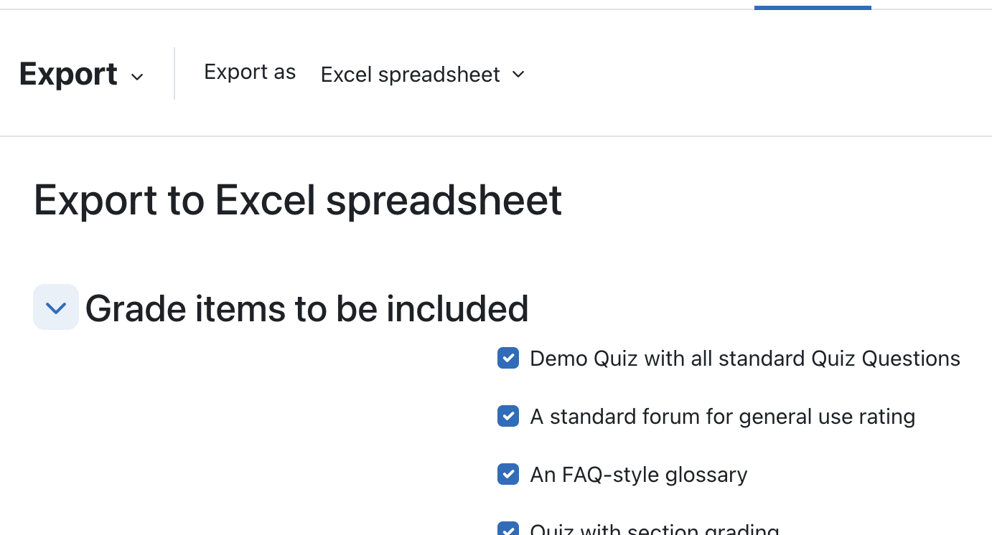Click the Demo Quiz with all standard Quiz Questions label
This screenshot has width=992, height=535.
(745, 359)
